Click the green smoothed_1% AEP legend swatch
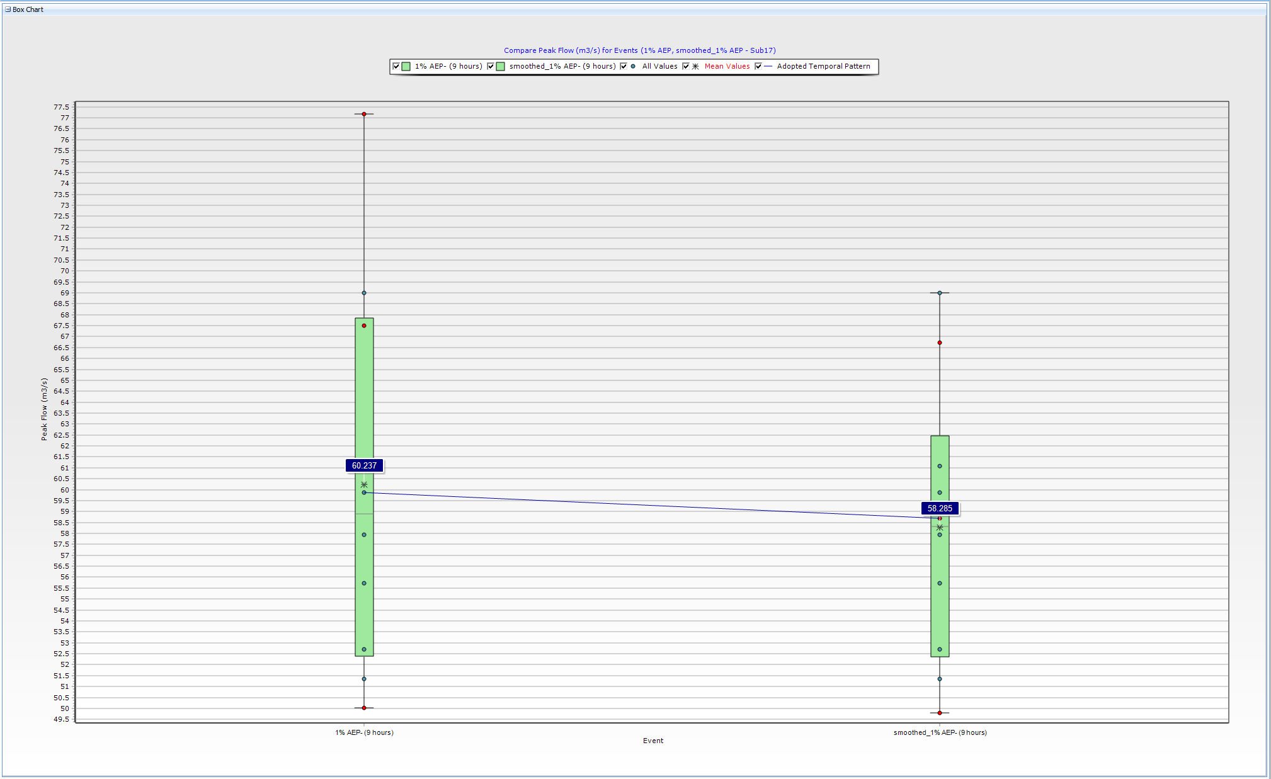This screenshot has height=779, width=1271. click(x=501, y=66)
